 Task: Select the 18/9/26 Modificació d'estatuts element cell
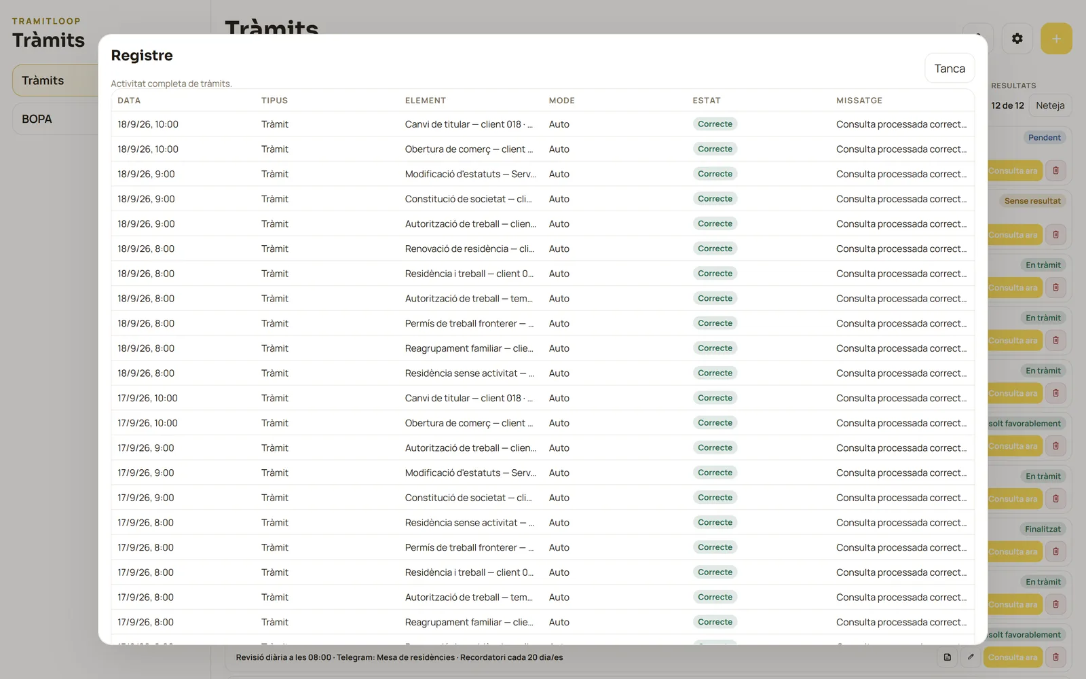[470, 174]
